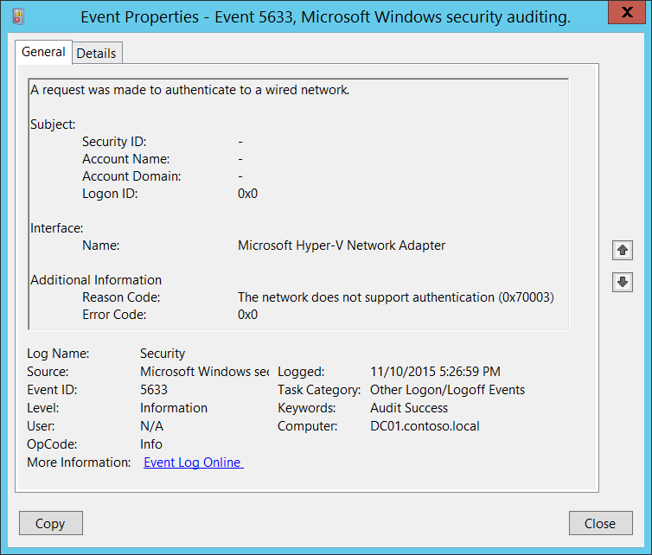Screen dimensions: 652x555
Task: Click the Computer value DC01.contoso.local
Action: click(425, 426)
